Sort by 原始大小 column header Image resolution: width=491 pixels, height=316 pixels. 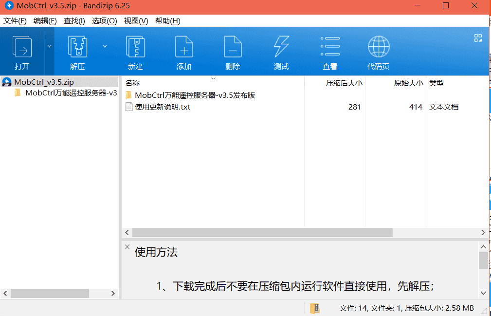(x=408, y=83)
